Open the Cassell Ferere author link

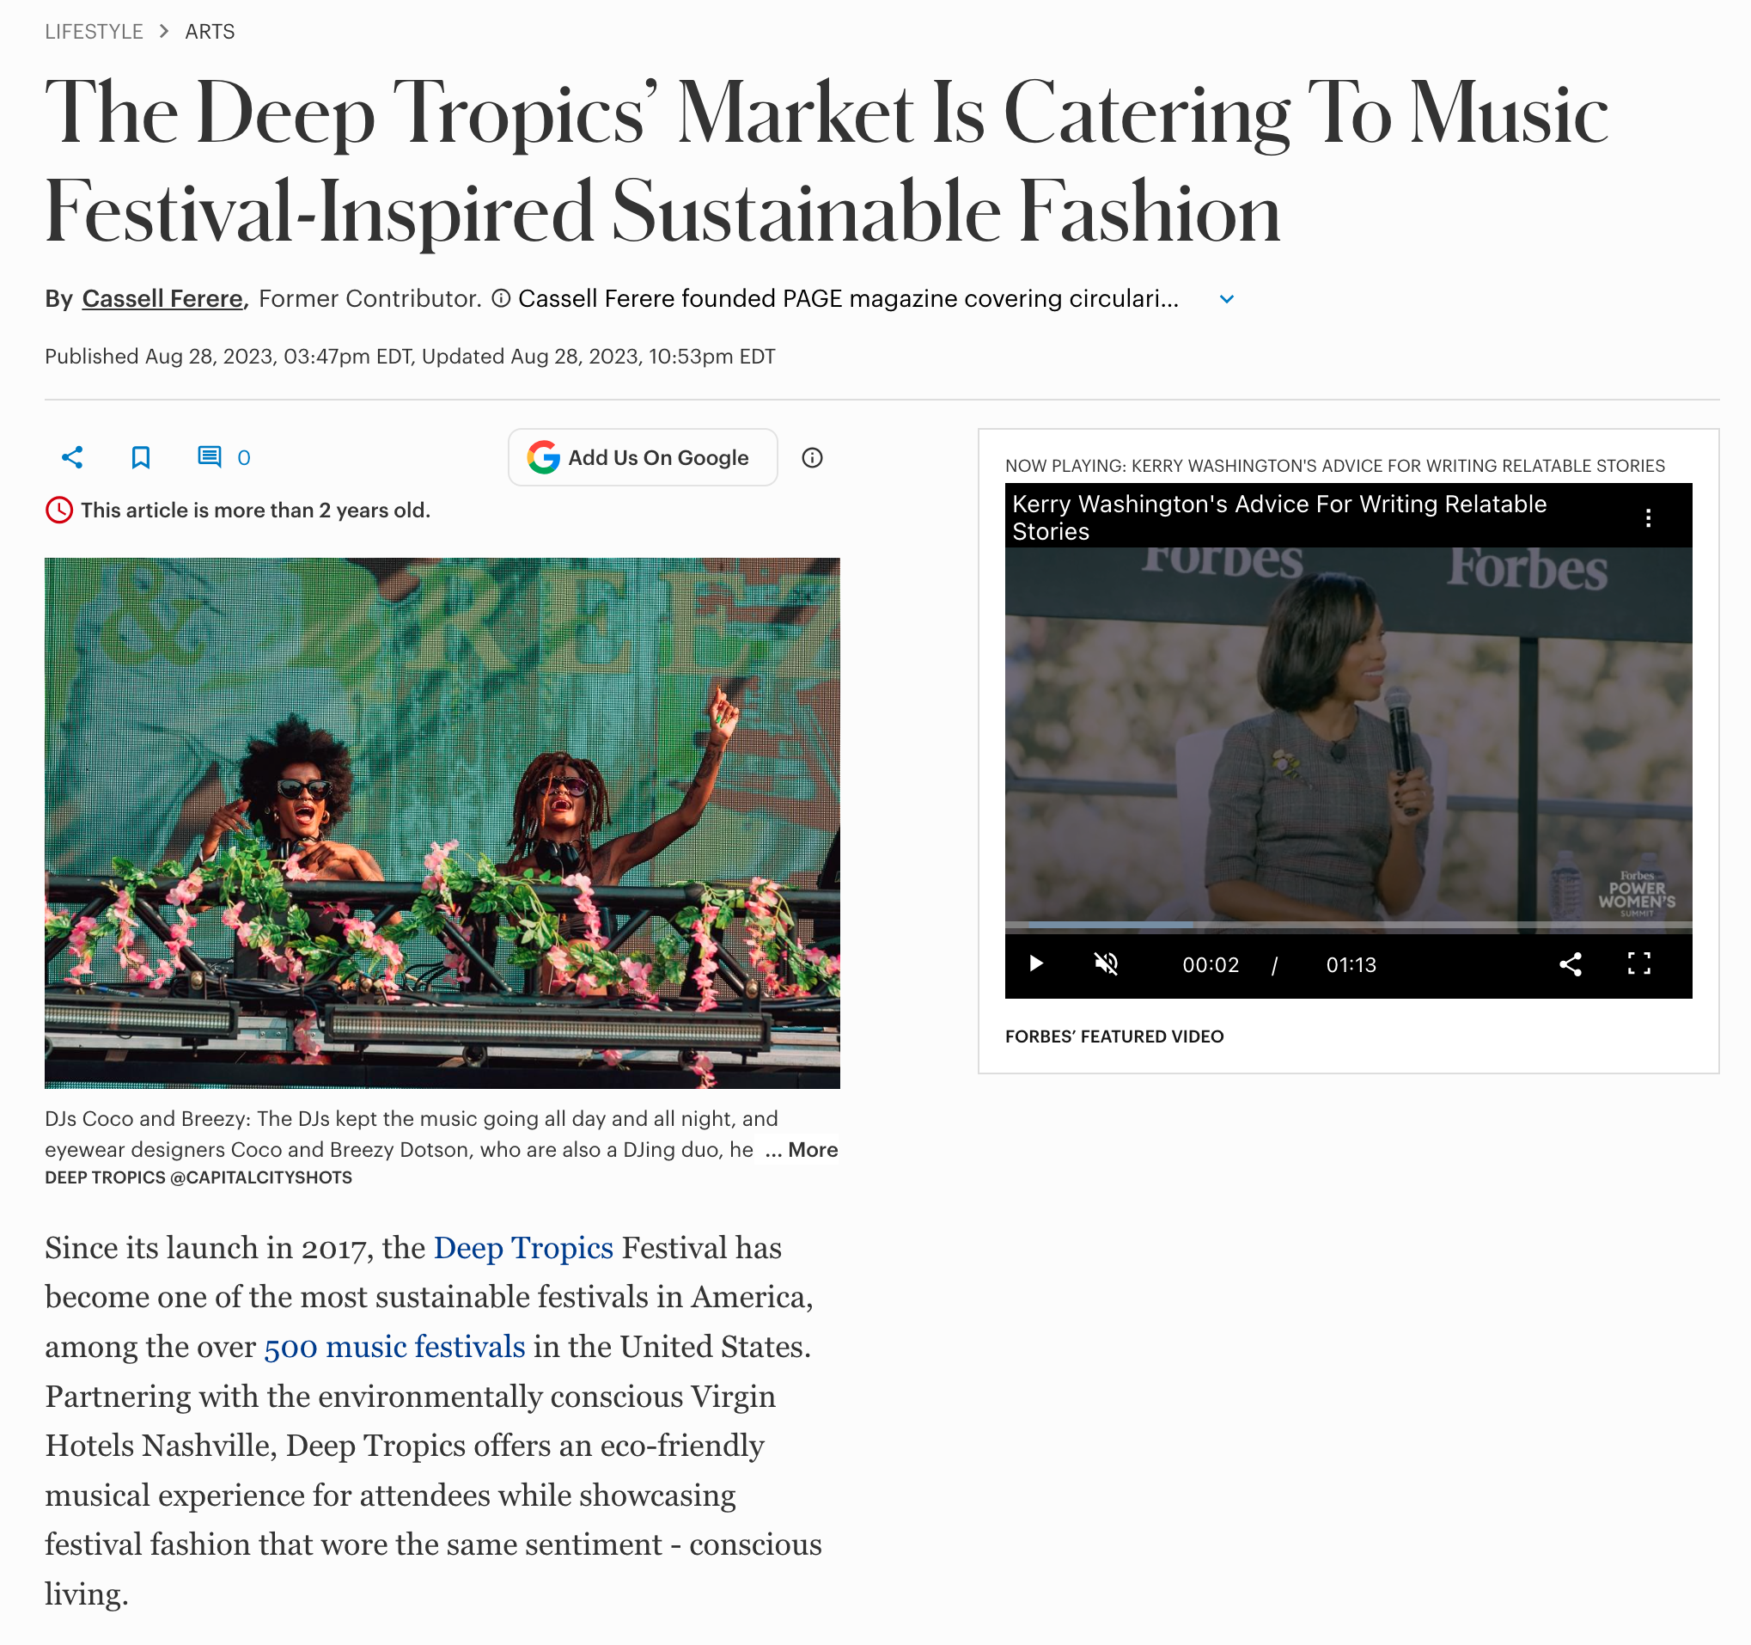(x=162, y=299)
